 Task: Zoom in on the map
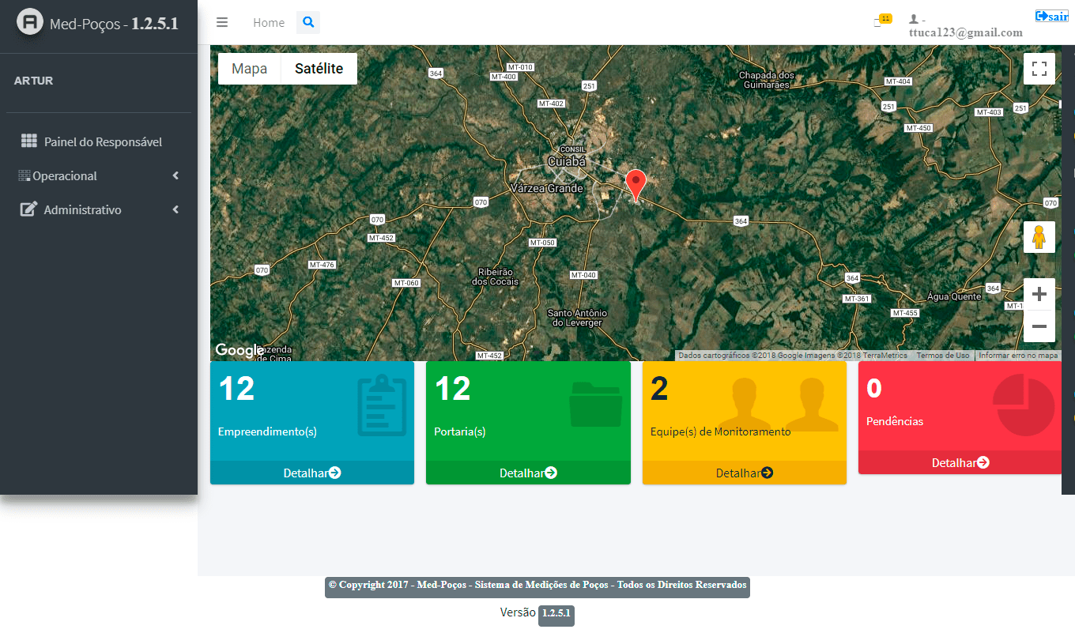pyautogui.click(x=1039, y=295)
